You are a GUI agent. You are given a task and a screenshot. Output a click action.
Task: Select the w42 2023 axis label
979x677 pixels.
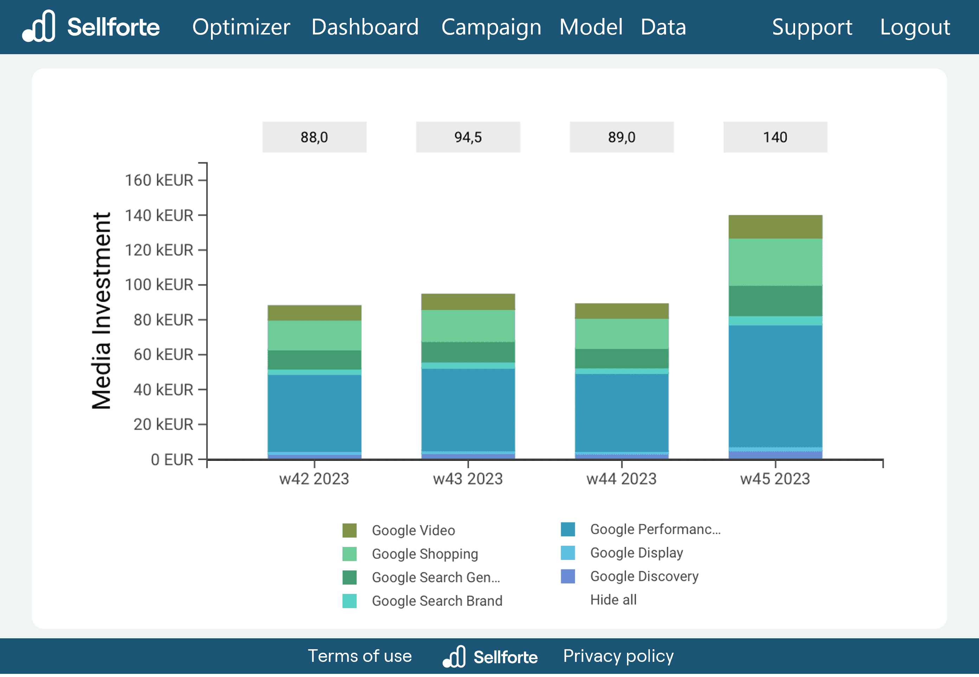[x=314, y=479]
